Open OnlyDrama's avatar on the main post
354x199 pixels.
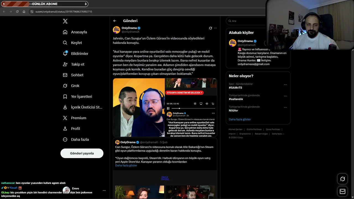pos(116,30)
